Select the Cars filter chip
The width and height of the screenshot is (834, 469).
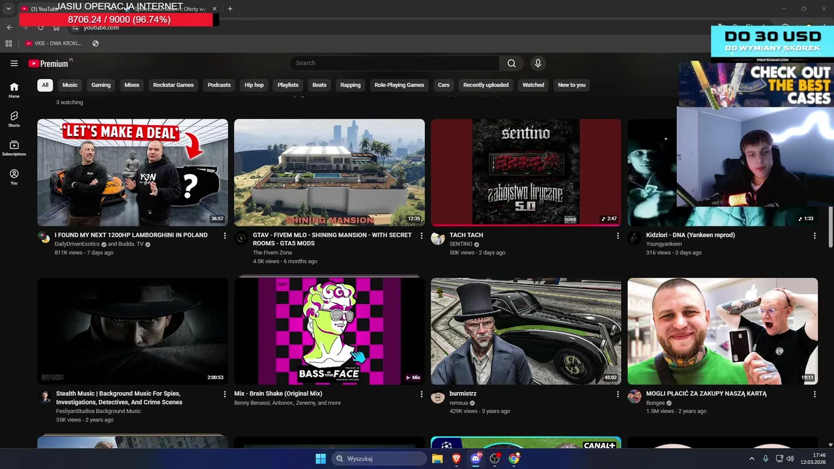pos(444,85)
